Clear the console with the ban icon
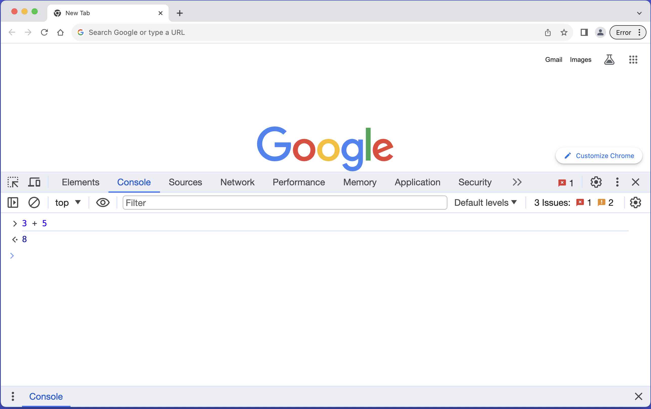The image size is (651, 409). (x=34, y=202)
